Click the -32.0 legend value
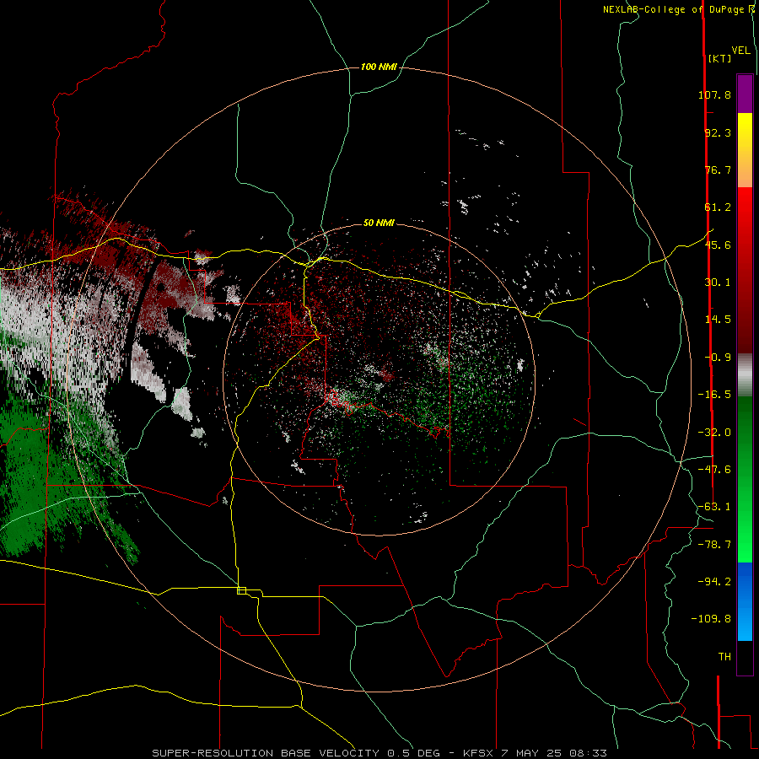 [x=714, y=433]
